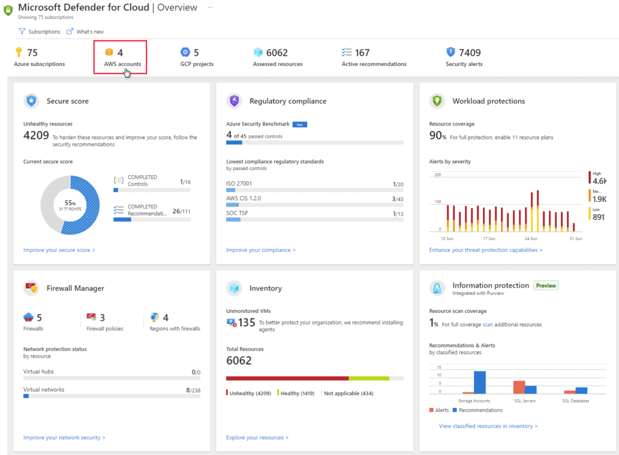This screenshot has width=619, height=455.
Task: Click the Completed Controls list icon
Action: pyautogui.click(x=118, y=180)
